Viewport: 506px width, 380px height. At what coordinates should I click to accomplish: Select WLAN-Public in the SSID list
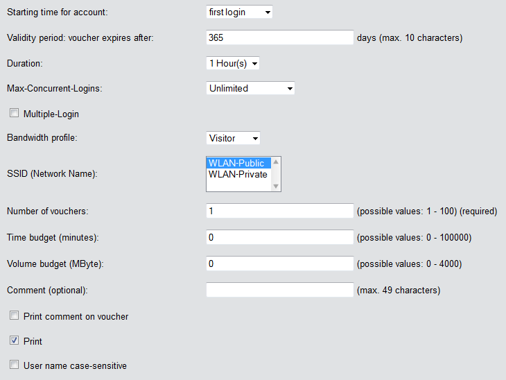[x=237, y=163]
